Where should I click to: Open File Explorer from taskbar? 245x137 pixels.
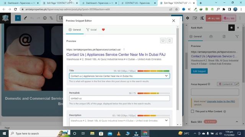tap(92, 134)
